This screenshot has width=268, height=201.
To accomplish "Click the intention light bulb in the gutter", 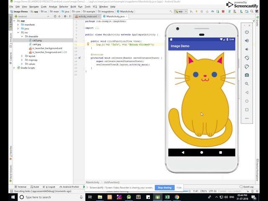I will (88, 44).
